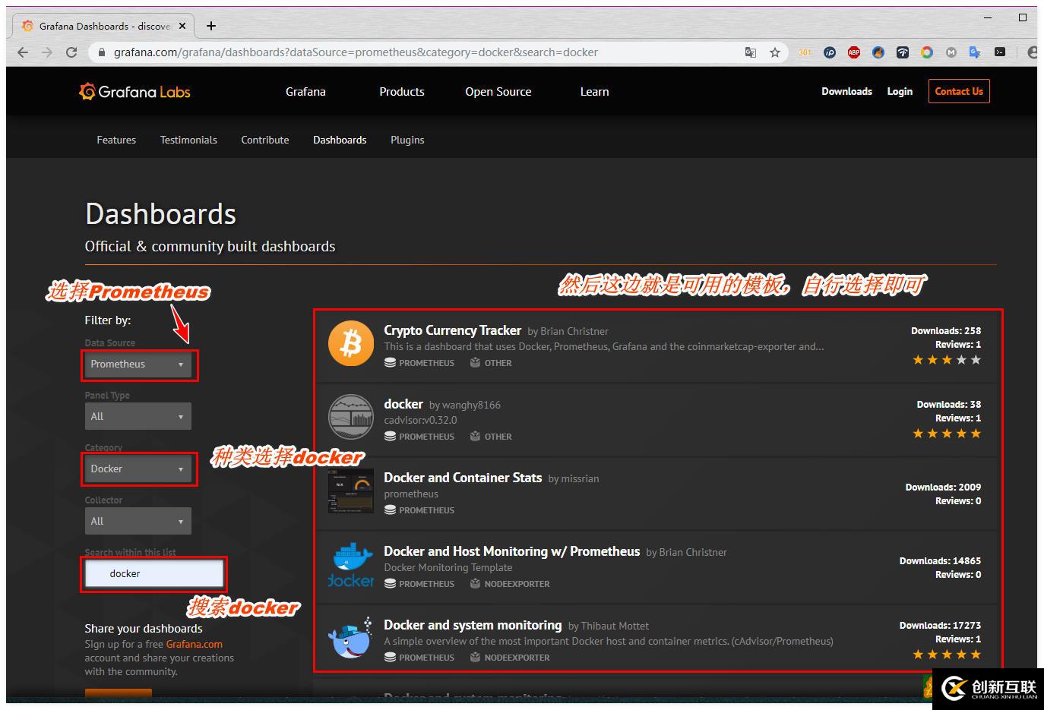Image resolution: width=1044 pixels, height=710 pixels.
Task: Open the Learn navigation menu
Action: point(595,92)
